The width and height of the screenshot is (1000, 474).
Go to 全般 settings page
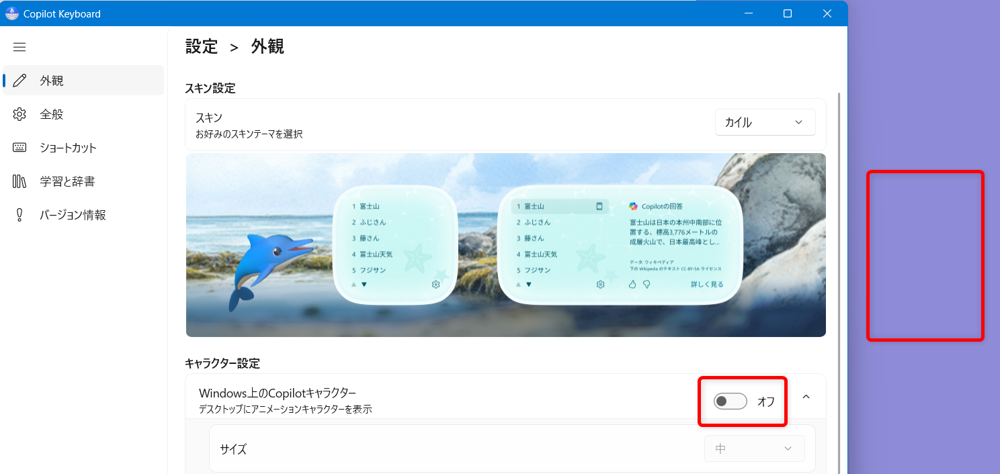(83, 114)
